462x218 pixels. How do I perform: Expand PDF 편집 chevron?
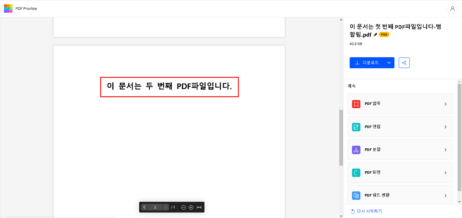[x=445, y=127]
